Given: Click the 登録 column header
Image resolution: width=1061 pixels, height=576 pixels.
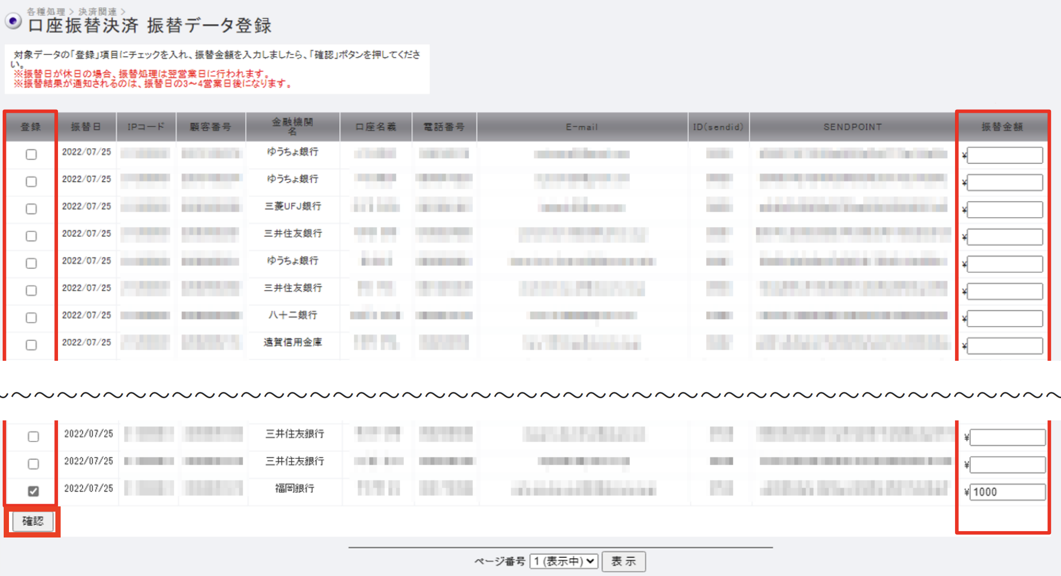Looking at the screenshot, I should 31,127.
